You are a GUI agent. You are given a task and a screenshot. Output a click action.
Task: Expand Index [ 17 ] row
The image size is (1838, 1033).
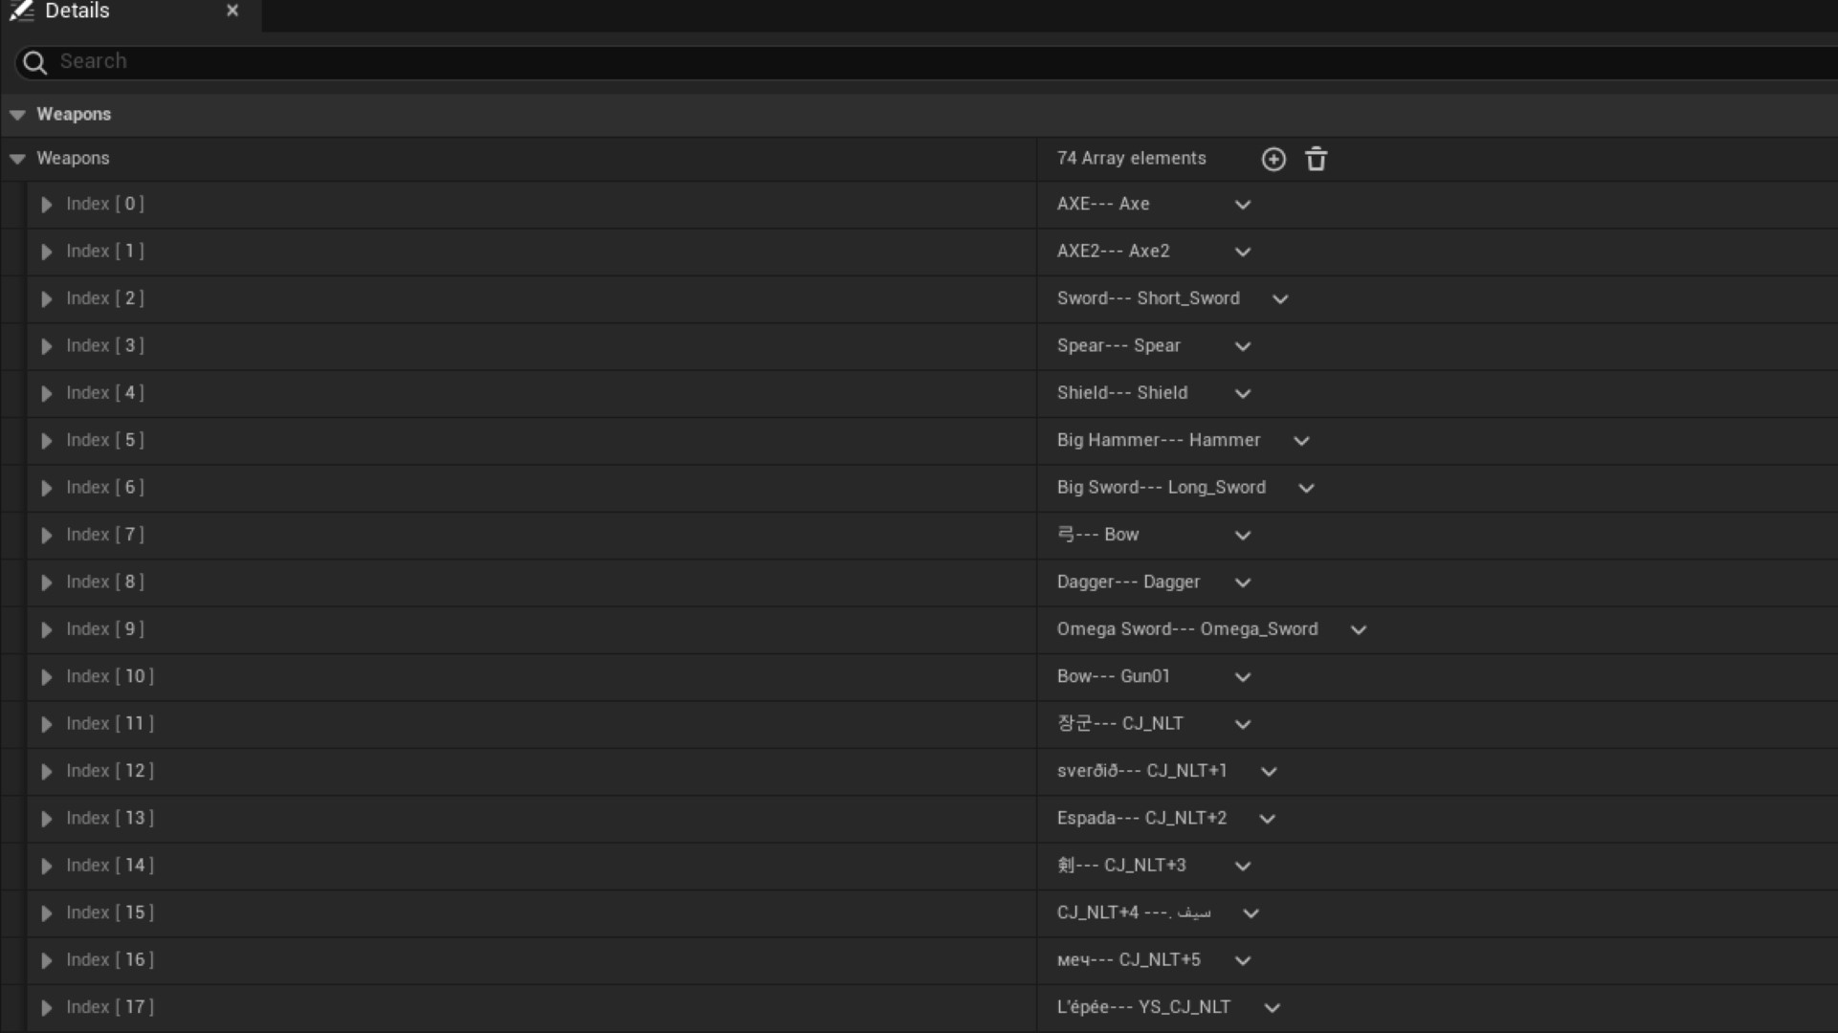[x=46, y=1008]
